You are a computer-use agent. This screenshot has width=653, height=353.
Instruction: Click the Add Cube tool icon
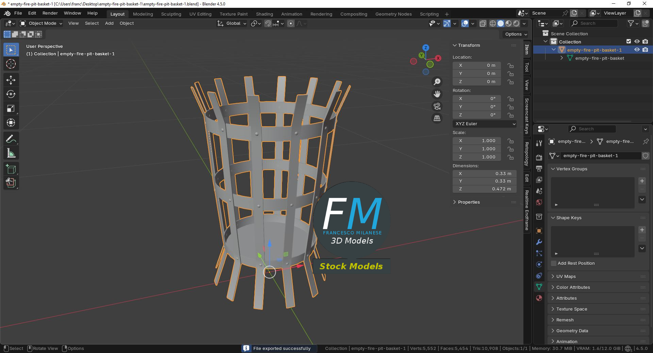[11, 169]
